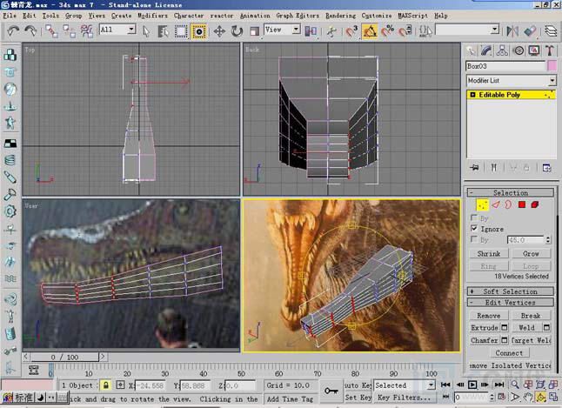This screenshot has height=408, width=562.
Task: Expand the Editable Poly stack entry
Action: point(472,95)
